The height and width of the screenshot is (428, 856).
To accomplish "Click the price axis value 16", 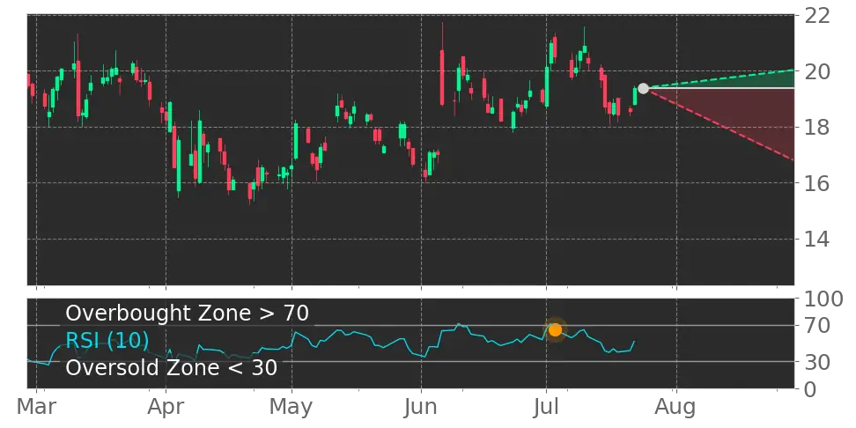I will (x=817, y=183).
